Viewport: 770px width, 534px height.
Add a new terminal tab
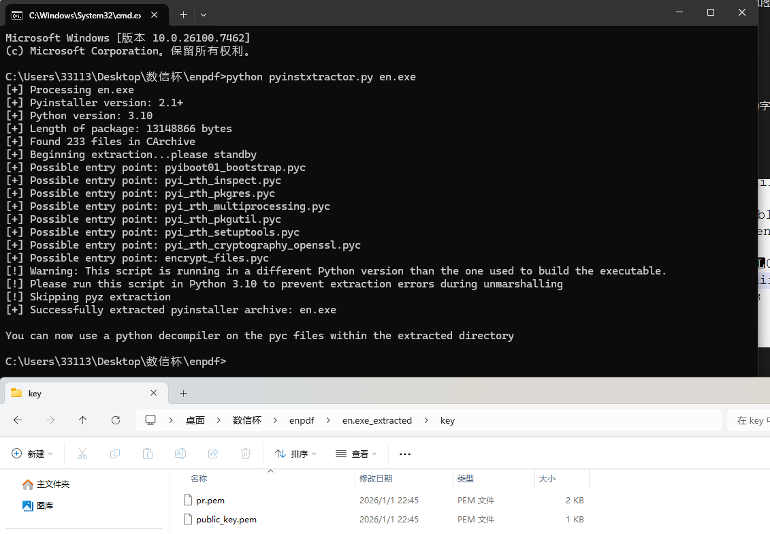tap(183, 14)
